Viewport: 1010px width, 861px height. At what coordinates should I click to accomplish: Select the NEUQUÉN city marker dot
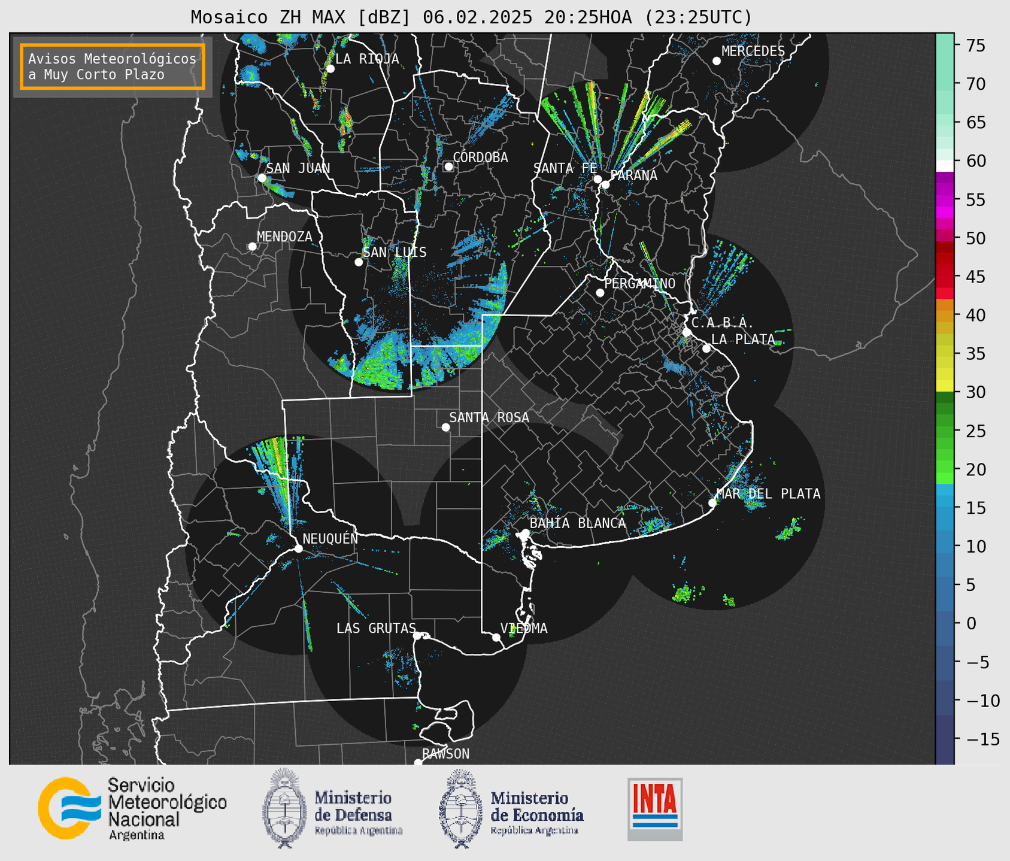298,548
